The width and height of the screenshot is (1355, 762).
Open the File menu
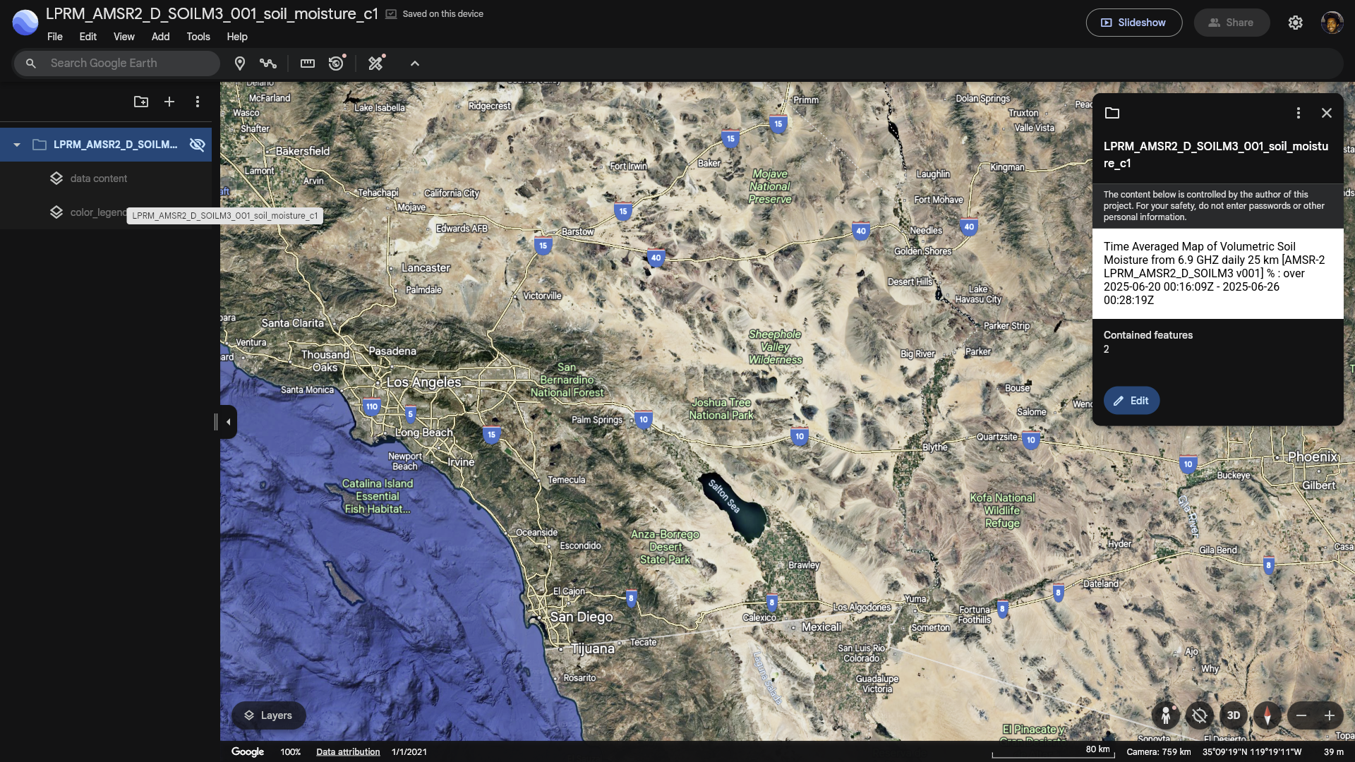point(55,37)
